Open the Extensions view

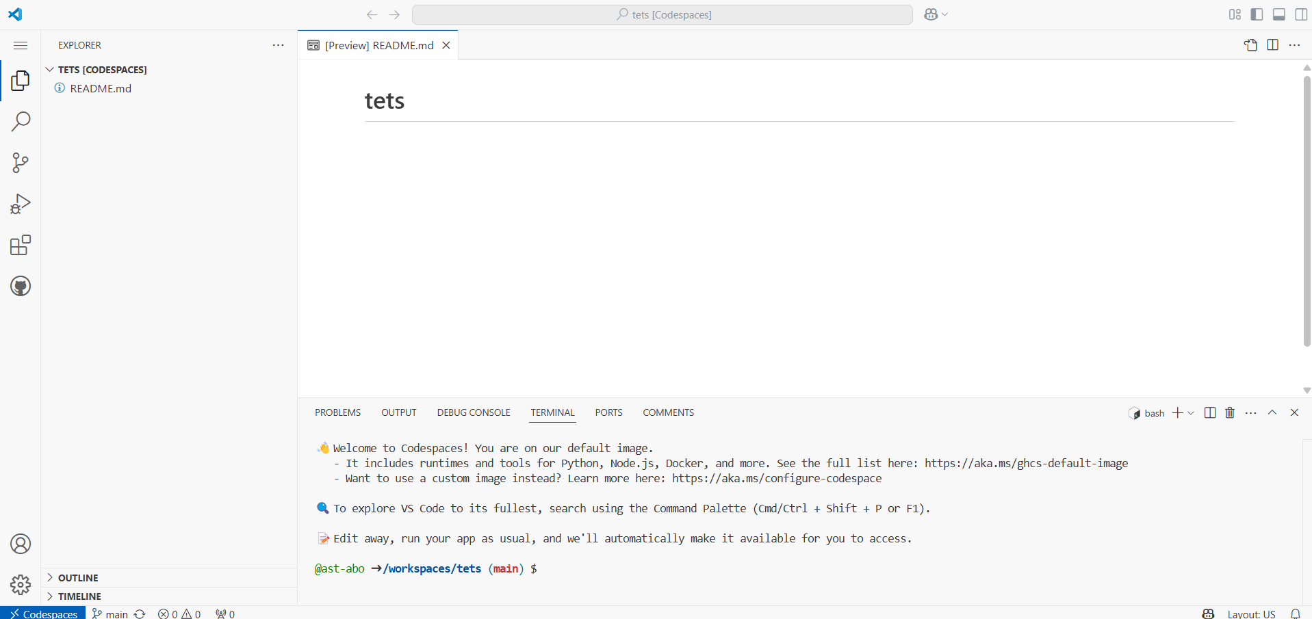21,245
